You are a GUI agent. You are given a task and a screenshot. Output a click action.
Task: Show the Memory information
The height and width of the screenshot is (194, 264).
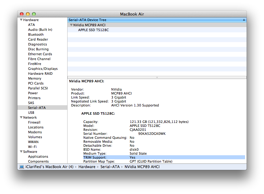pyautogui.click(x=35, y=78)
